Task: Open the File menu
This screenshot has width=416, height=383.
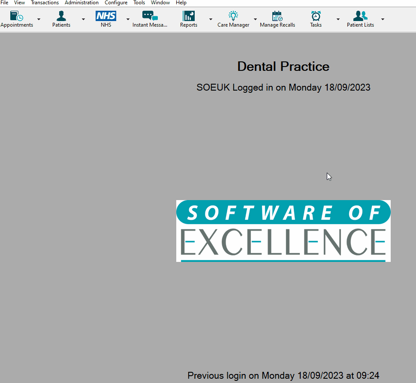Action: click(x=4, y=3)
